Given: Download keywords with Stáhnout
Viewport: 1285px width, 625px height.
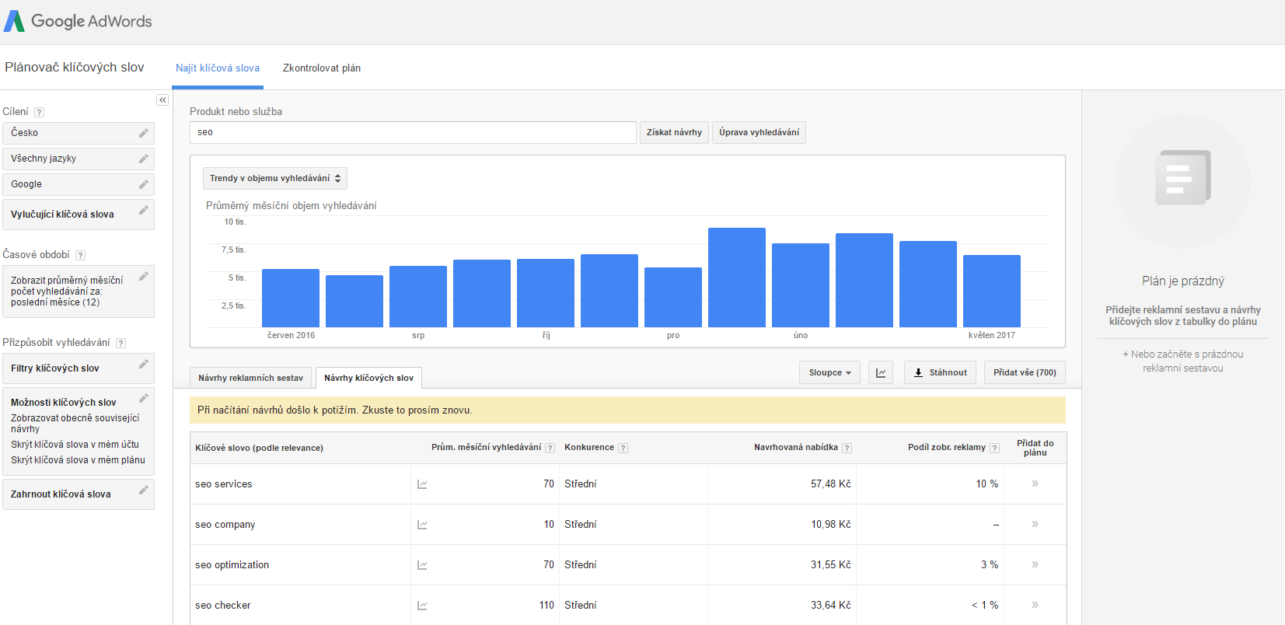Looking at the screenshot, I should [x=940, y=372].
